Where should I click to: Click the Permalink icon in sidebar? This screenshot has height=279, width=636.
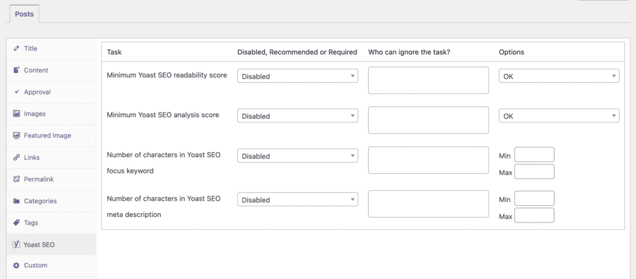click(16, 179)
